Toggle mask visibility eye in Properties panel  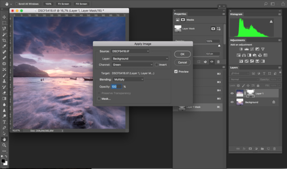[212, 62]
